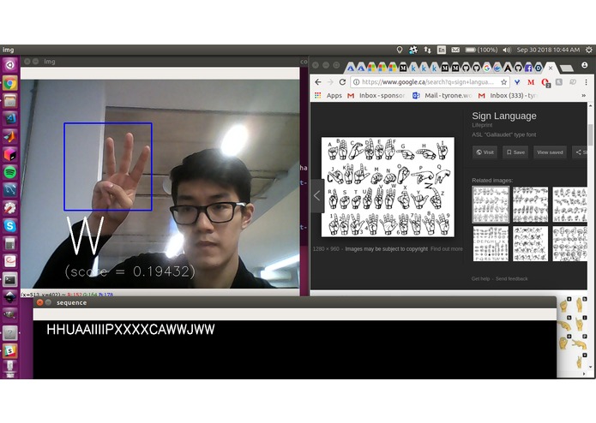The height and width of the screenshot is (423, 596).
Task: Switch to the black A logo tab
Action: 508,69
